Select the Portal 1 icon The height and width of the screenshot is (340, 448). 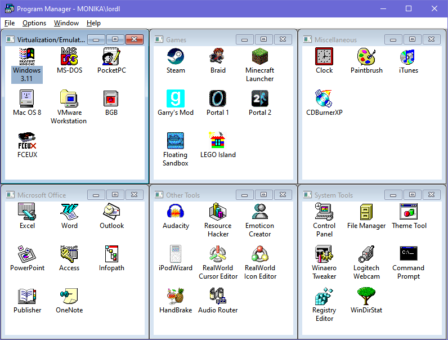pyautogui.click(x=218, y=99)
